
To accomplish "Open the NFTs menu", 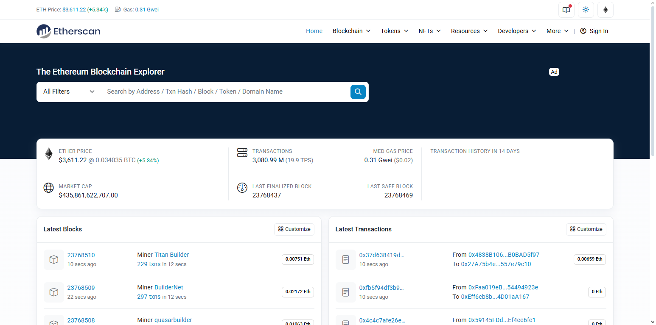I will (x=429, y=31).
